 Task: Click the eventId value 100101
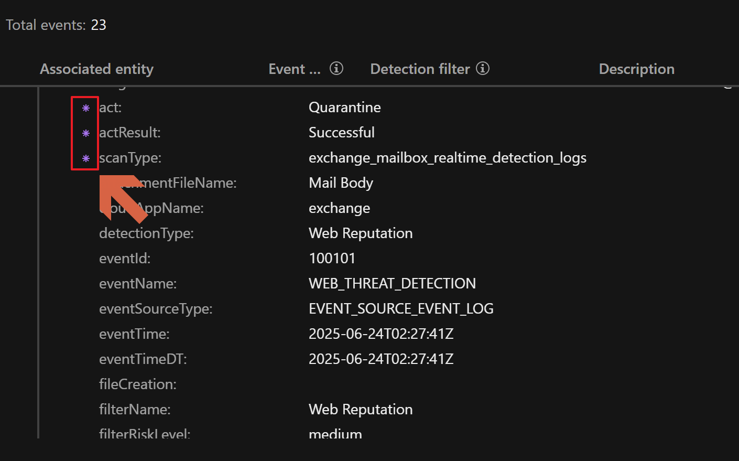[332, 259]
